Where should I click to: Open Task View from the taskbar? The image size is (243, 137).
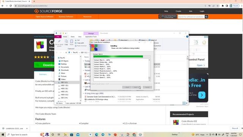point(59,134)
